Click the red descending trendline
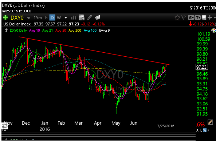Viewport: 216px width, 141px height. point(94,51)
